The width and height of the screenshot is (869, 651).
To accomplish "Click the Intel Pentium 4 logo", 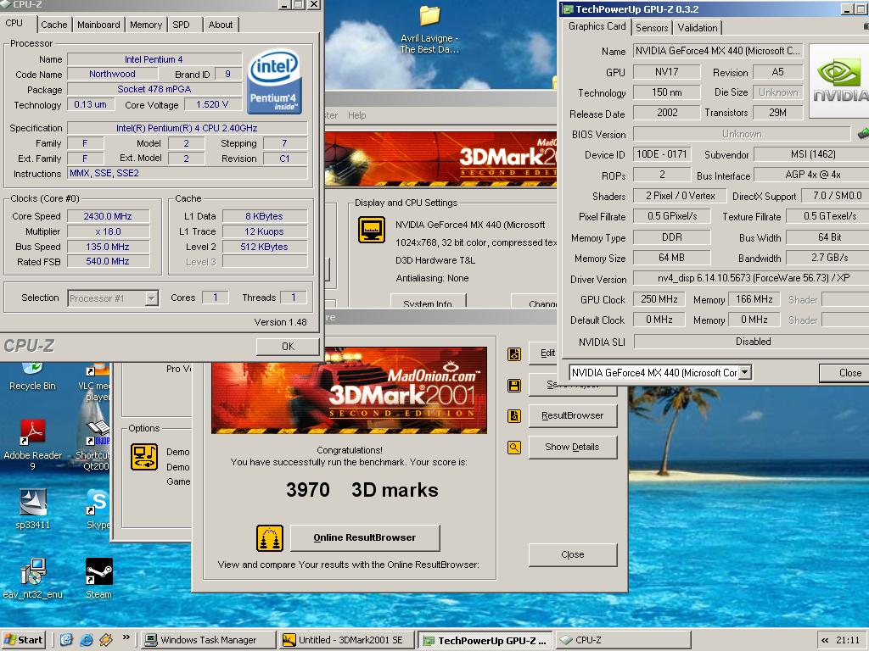I will pos(274,82).
